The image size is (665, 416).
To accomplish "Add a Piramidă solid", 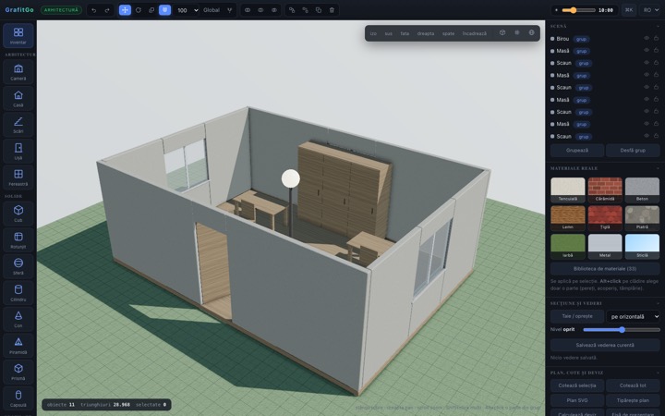I will tap(18, 346).
